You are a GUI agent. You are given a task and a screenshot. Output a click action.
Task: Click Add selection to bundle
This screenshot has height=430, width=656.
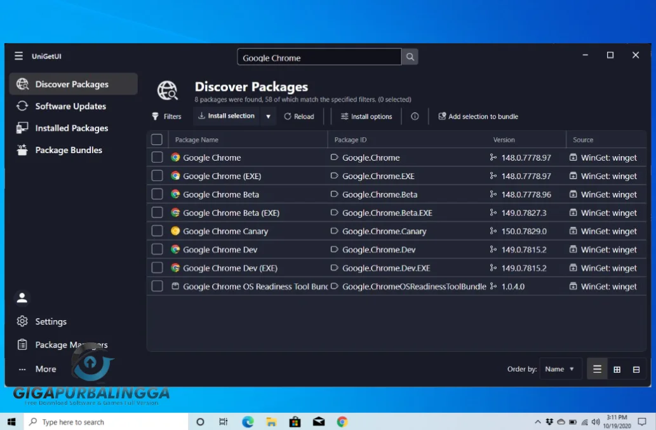tap(478, 116)
